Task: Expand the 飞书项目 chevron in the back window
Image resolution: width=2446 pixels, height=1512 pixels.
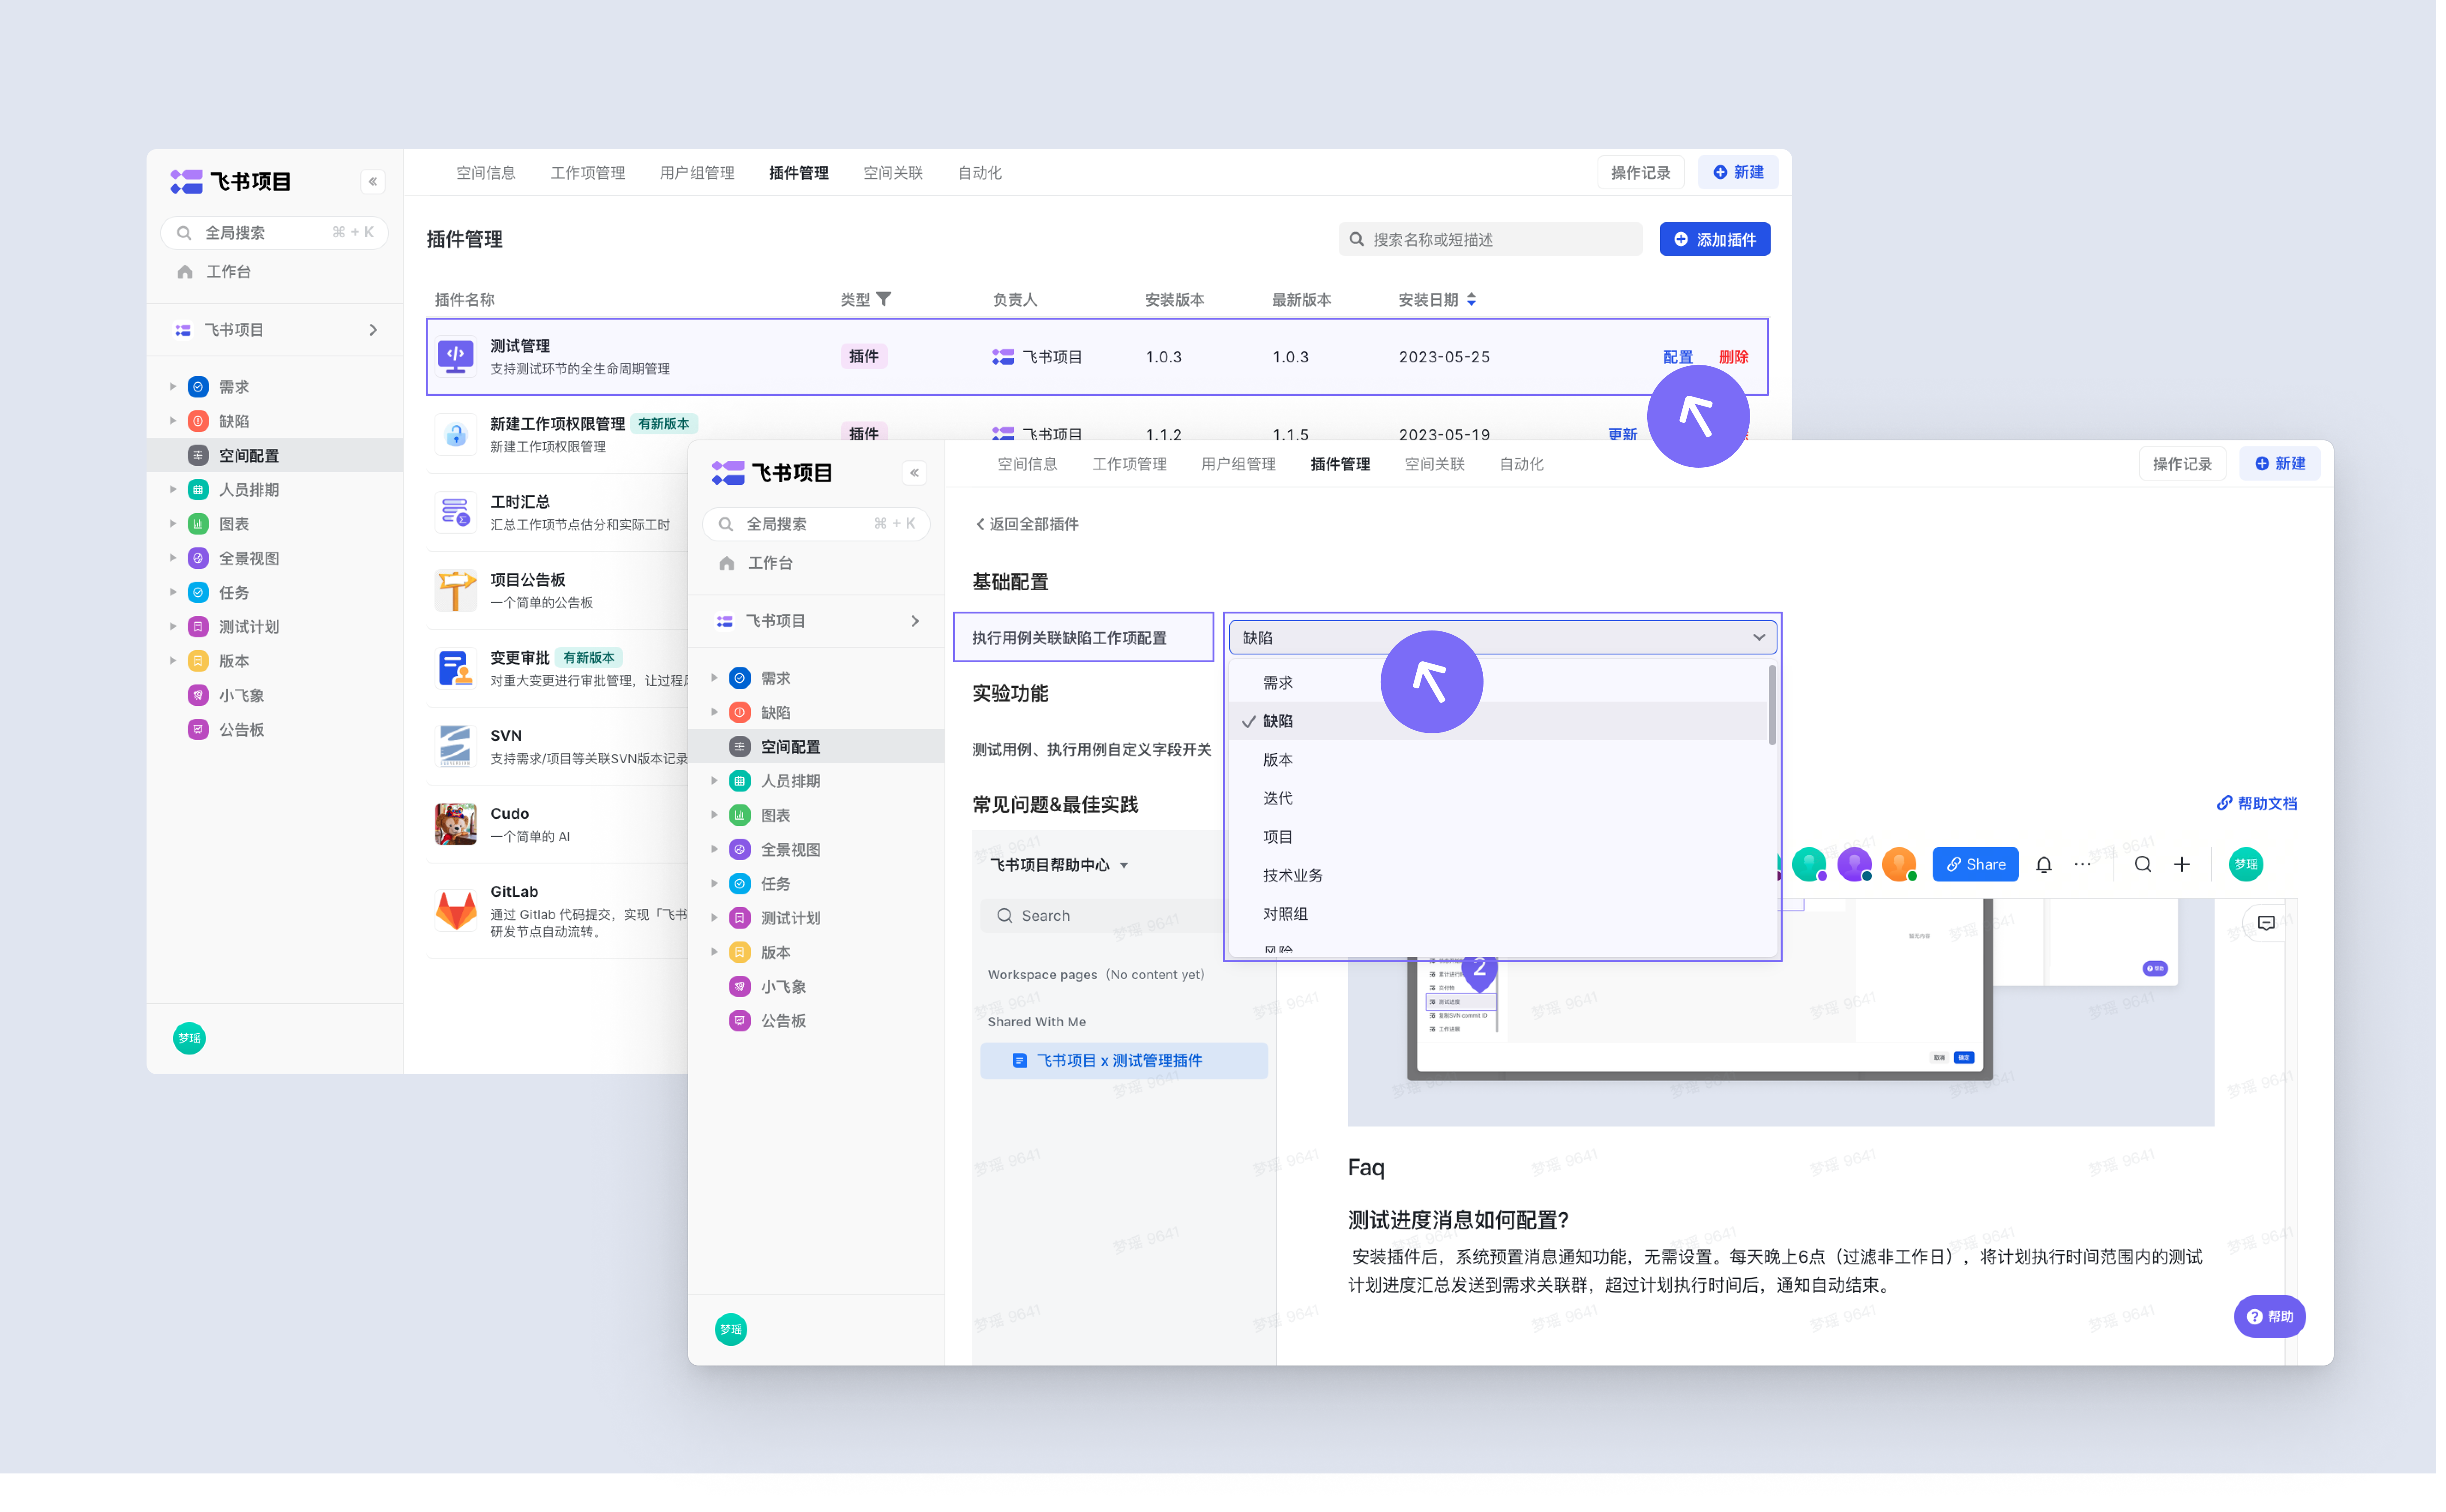Action: click(x=373, y=330)
